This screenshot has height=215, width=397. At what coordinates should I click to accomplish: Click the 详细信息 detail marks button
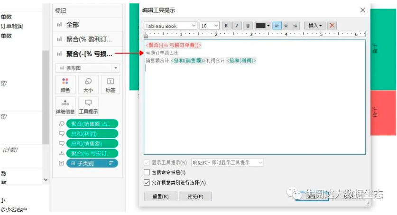click(65, 106)
